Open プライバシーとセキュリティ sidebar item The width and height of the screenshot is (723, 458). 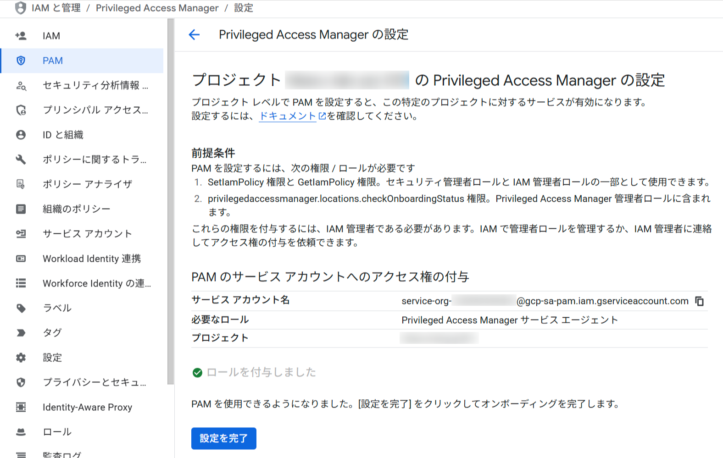(x=94, y=382)
